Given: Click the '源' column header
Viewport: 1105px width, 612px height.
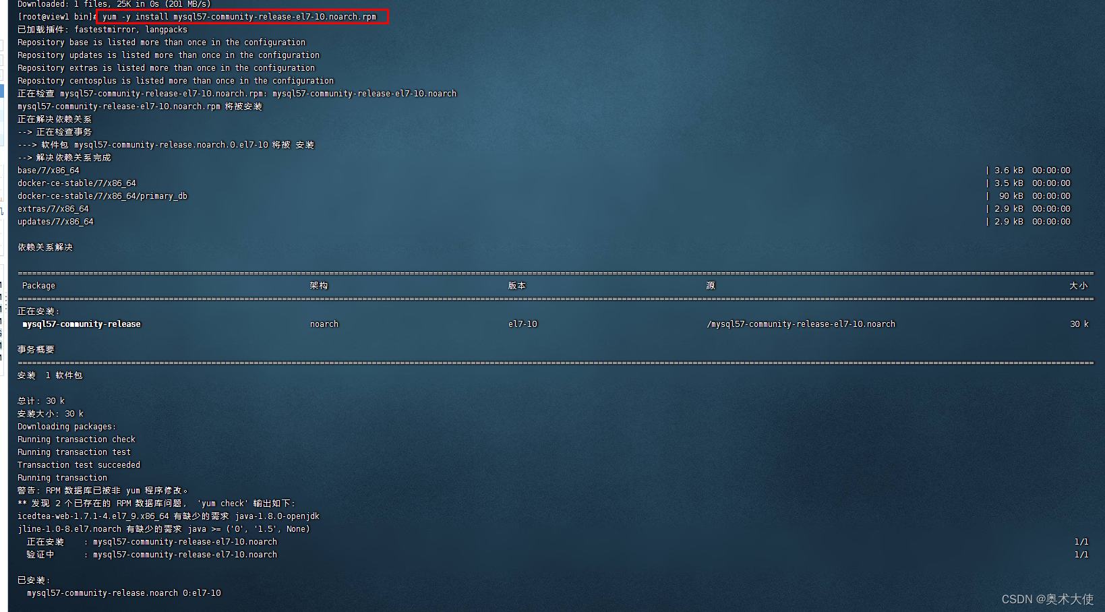Looking at the screenshot, I should click(711, 286).
